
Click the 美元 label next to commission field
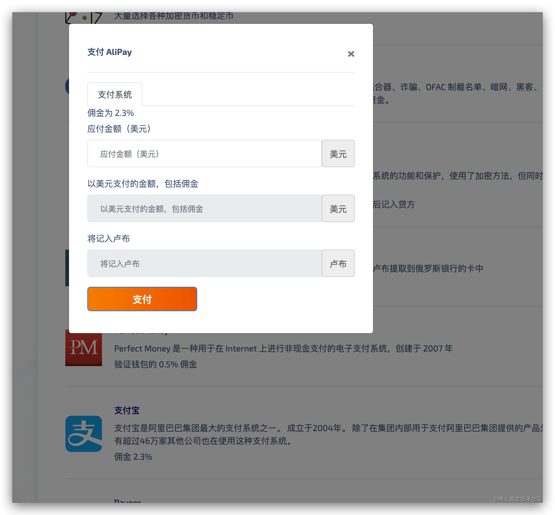pyautogui.click(x=338, y=208)
